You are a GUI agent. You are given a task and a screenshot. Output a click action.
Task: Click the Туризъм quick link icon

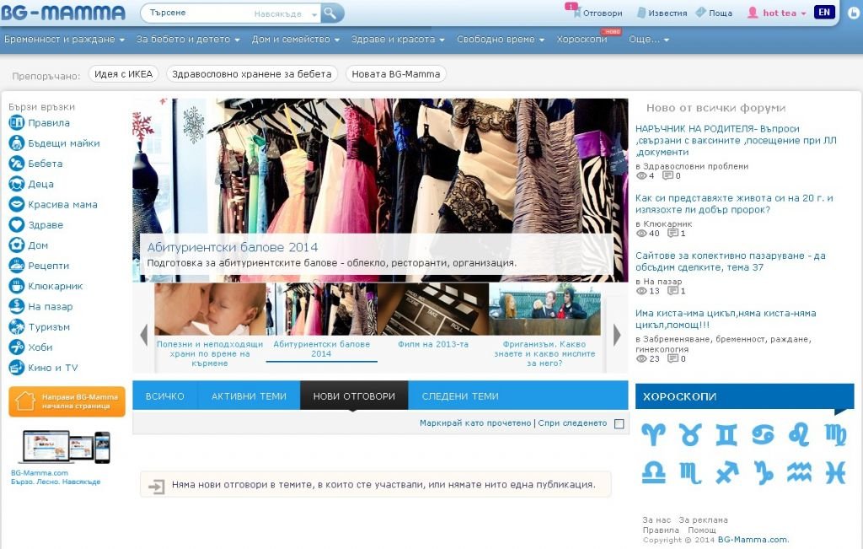pyautogui.click(x=16, y=327)
